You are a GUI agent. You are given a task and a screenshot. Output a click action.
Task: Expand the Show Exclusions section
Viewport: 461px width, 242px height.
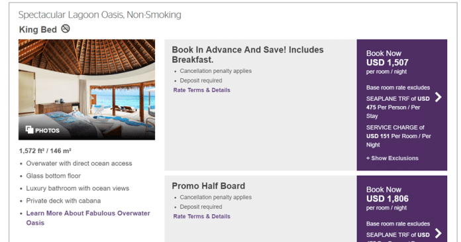point(392,158)
